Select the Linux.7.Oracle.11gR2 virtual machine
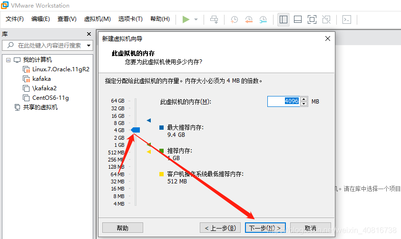This screenshot has width=401, height=239. (x=61, y=69)
